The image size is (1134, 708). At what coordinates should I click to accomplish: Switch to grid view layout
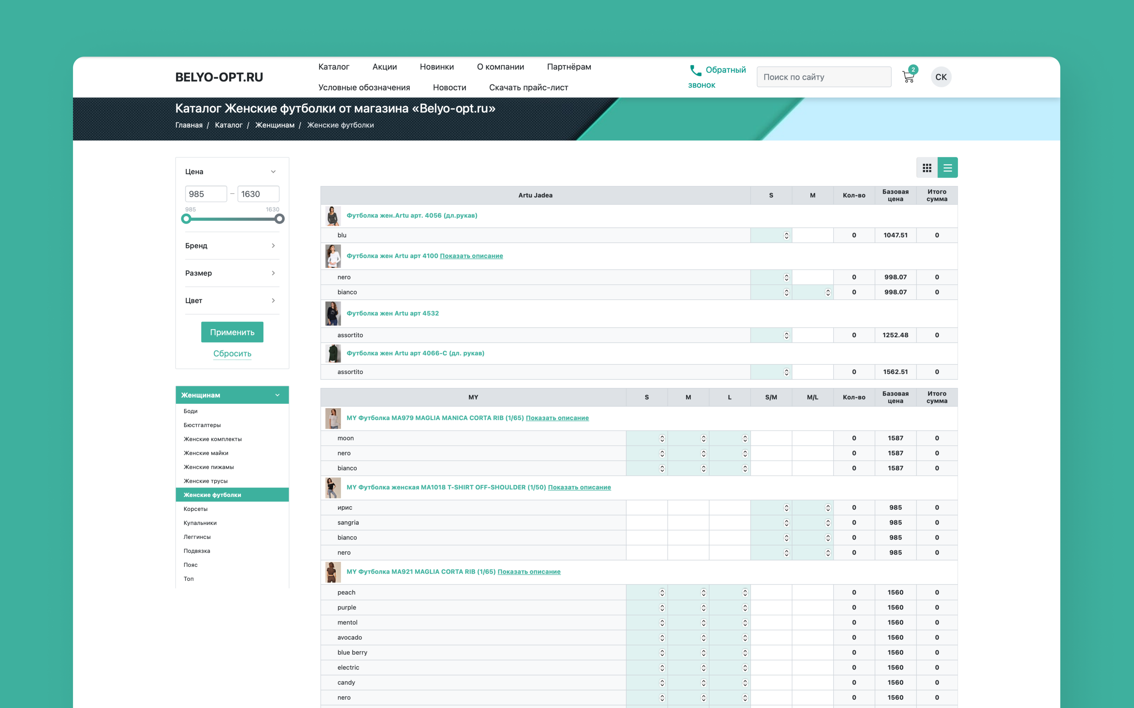point(926,168)
